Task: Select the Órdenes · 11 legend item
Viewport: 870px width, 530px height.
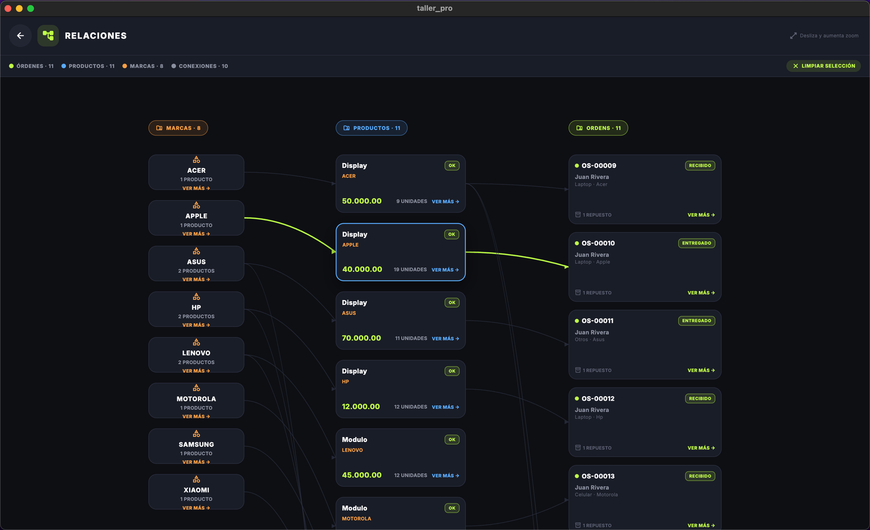Action: [32, 66]
